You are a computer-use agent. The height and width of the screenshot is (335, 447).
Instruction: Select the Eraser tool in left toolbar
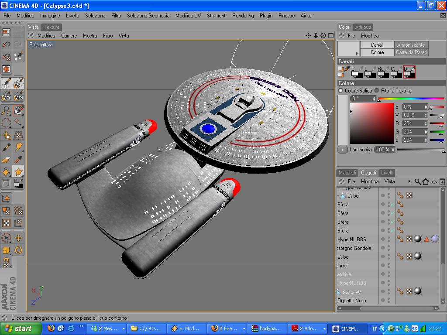[x=6, y=160]
